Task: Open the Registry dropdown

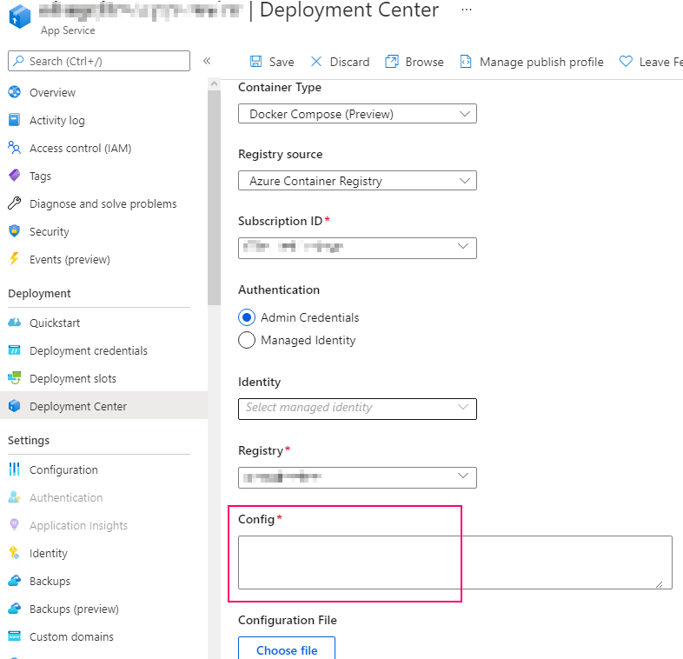Action: coord(357,477)
